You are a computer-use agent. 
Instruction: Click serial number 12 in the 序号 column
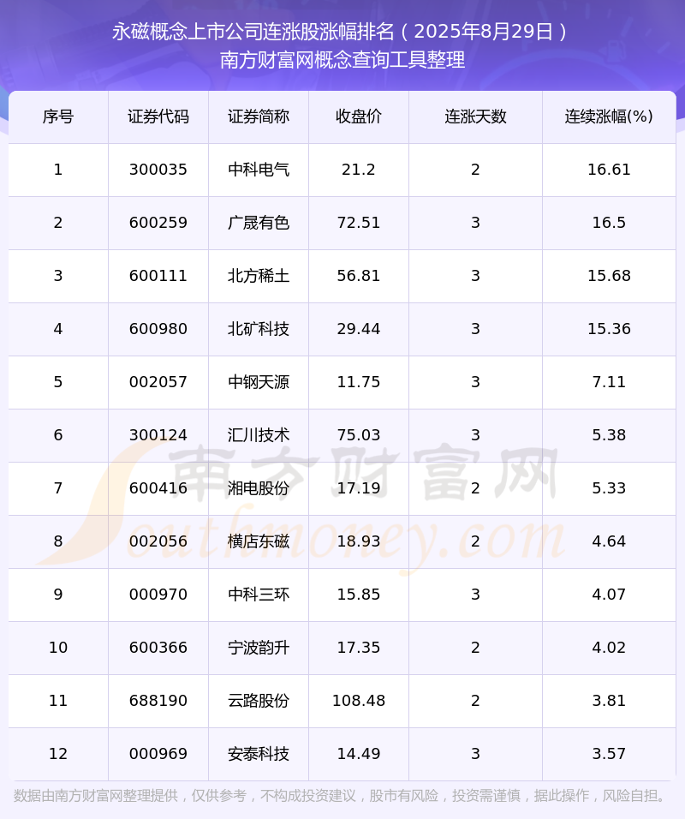[x=58, y=754]
